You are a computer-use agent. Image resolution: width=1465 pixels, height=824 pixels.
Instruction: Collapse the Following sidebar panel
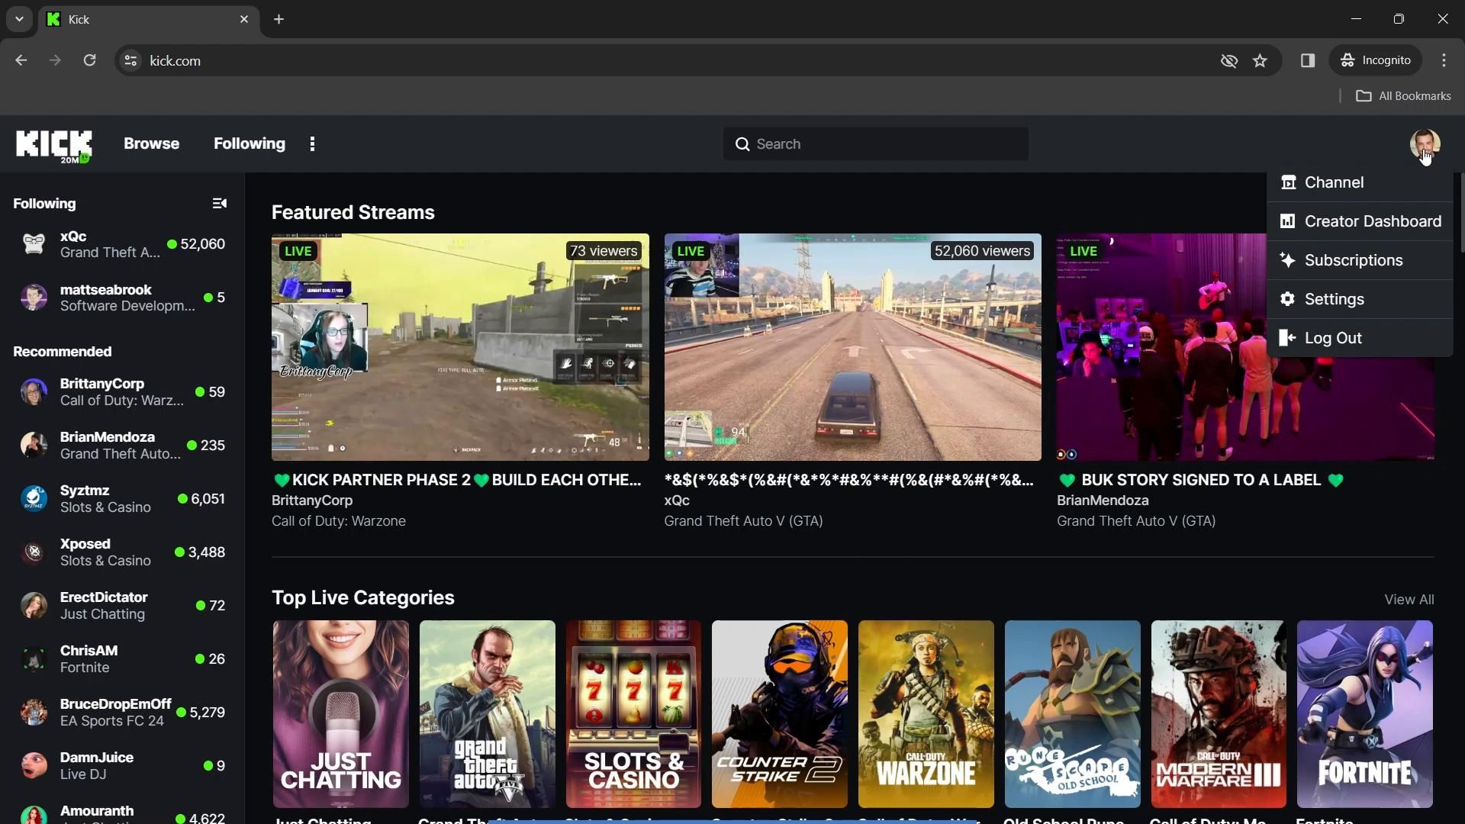pyautogui.click(x=219, y=203)
